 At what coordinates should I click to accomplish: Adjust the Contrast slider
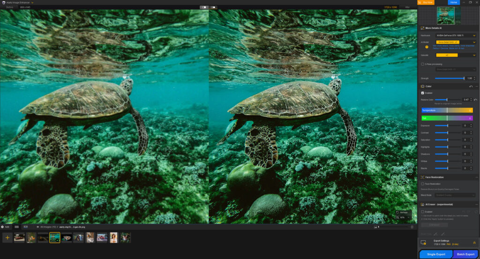tap(448, 133)
